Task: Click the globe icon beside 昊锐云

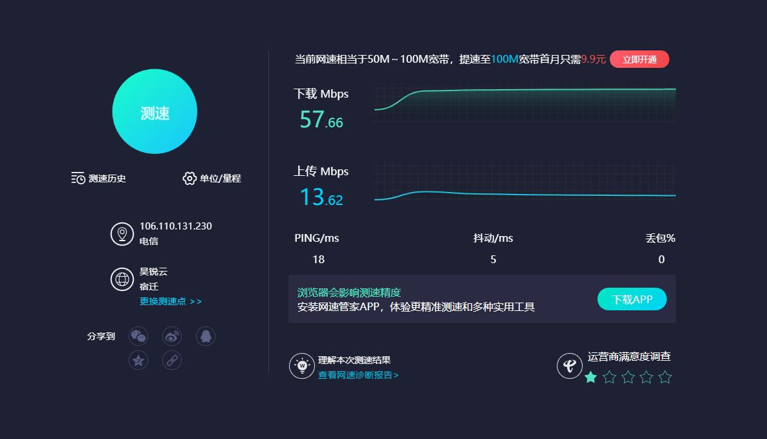Action: (x=122, y=279)
